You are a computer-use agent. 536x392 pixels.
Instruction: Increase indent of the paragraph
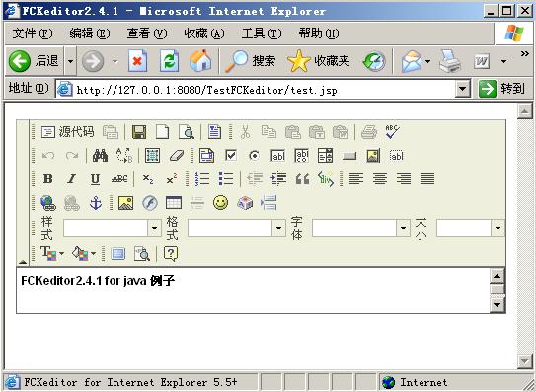pyautogui.click(x=278, y=179)
